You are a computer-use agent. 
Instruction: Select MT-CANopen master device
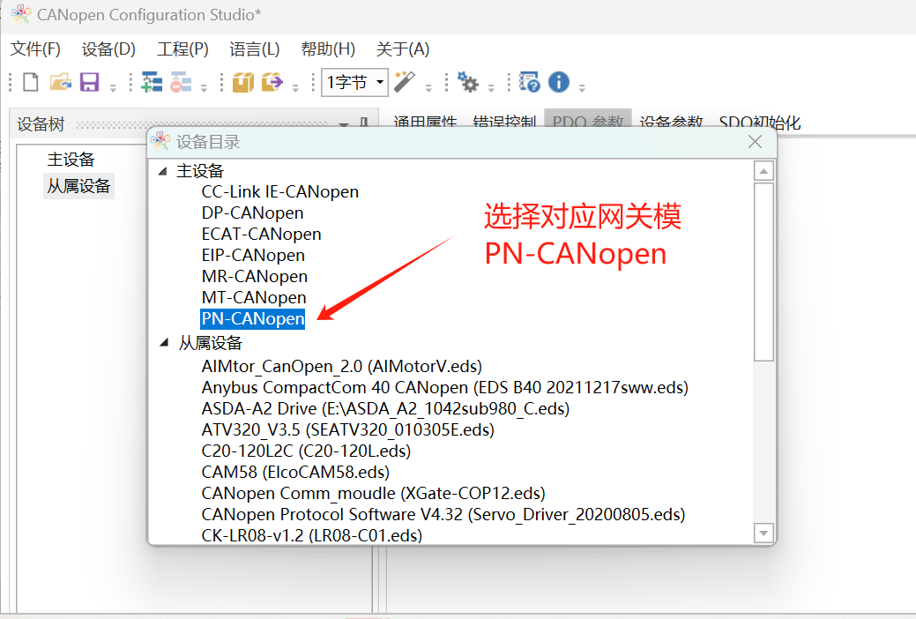pyautogui.click(x=254, y=297)
